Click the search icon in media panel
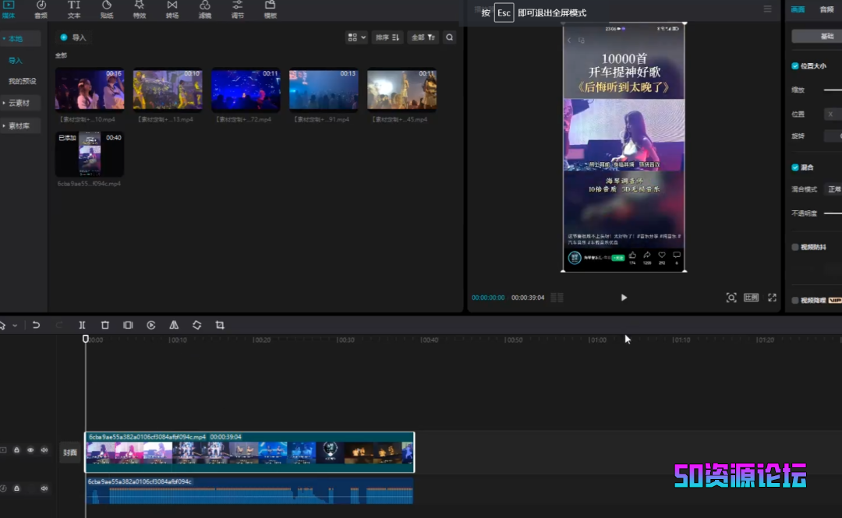This screenshot has height=518, width=842. click(x=449, y=37)
